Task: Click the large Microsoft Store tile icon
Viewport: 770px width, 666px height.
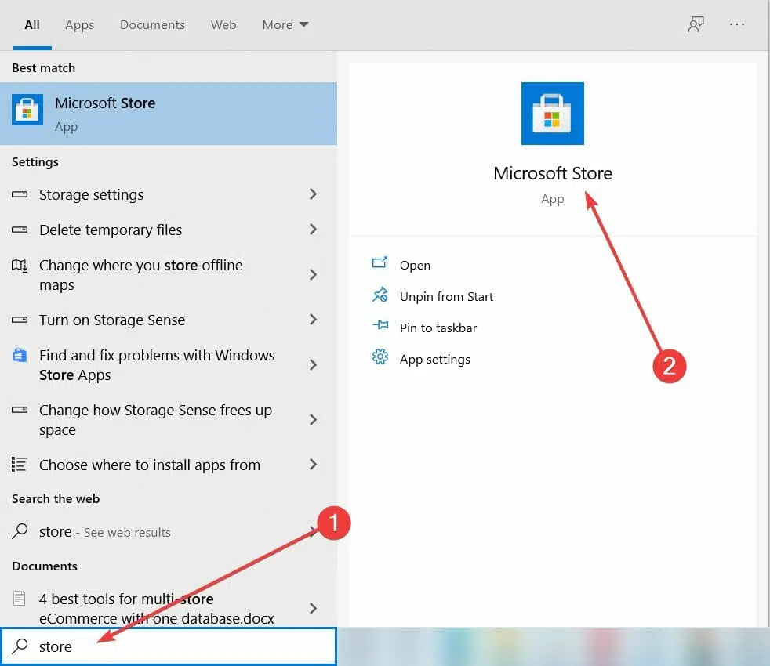Action: [553, 114]
